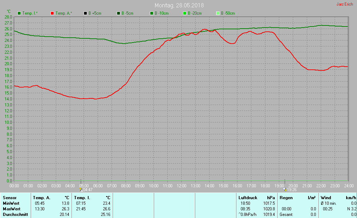Click the air pressure minimum 1017.5
The image size is (357, 218).
tap(269, 203)
